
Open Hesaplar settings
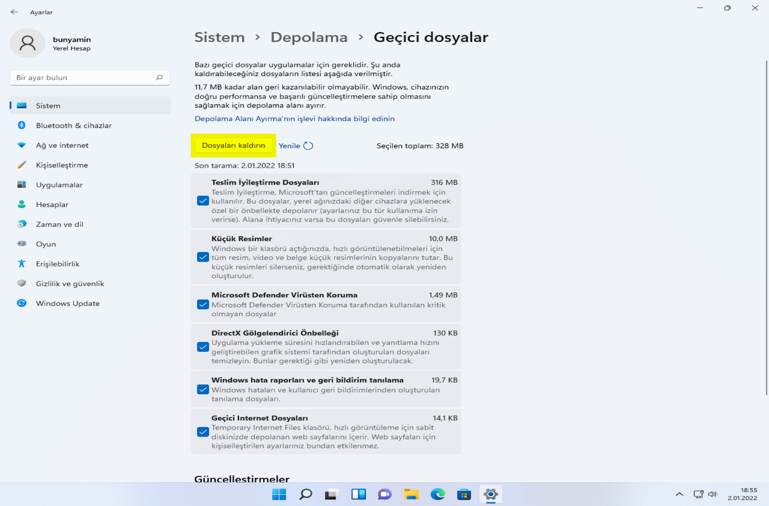(90, 204)
